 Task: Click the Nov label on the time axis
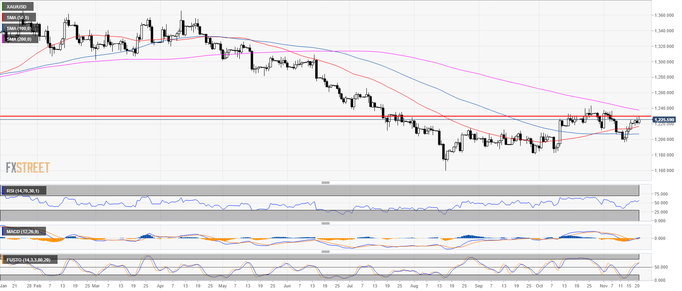tap(603, 286)
